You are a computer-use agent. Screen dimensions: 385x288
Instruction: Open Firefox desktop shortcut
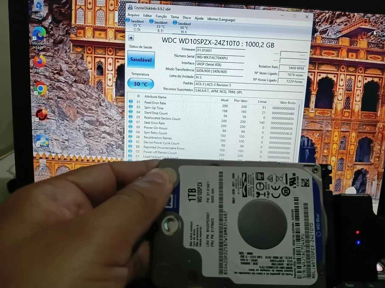40,64
